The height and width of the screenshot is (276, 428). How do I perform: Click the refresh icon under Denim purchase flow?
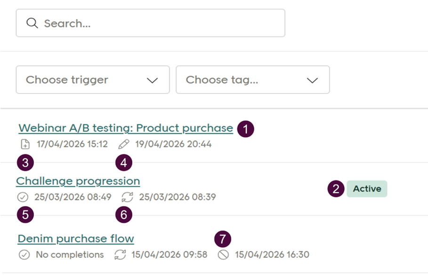click(120, 255)
